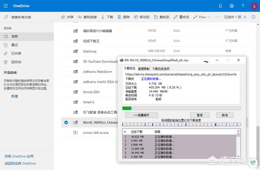Click the search all content field
This screenshot has width=260, height=170.
coord(21,17)
